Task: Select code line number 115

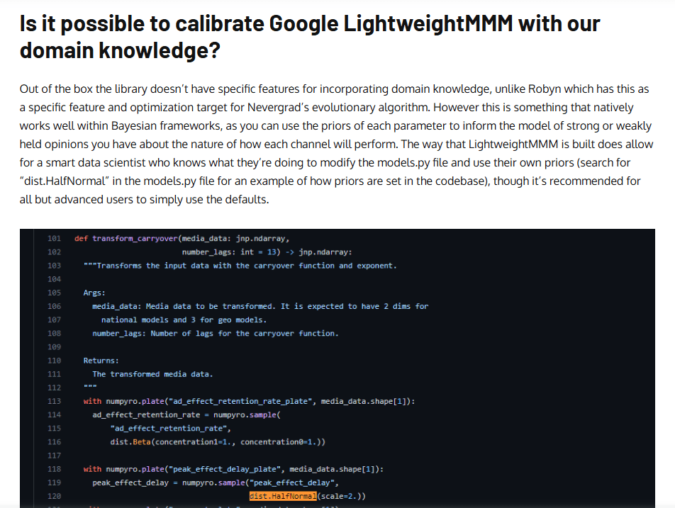Action: 54,428
